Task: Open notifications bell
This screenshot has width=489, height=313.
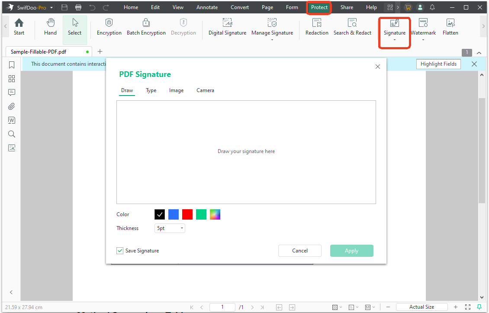Action: click(x=432, y=7)
